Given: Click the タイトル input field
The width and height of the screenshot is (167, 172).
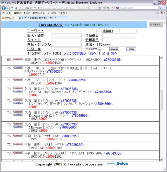Looking at the screenshot, I should point(66,40).
